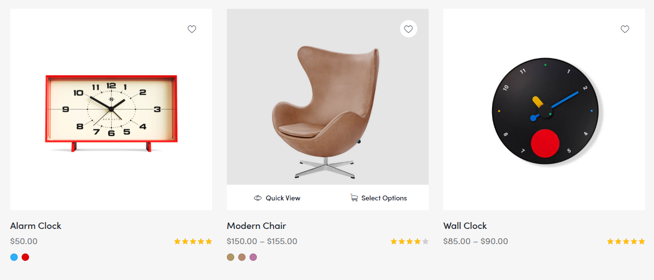Open the Modern Chair product title link
Image resolution: width=654 pixels, height=280 pixels.
[x=256, y=226]
